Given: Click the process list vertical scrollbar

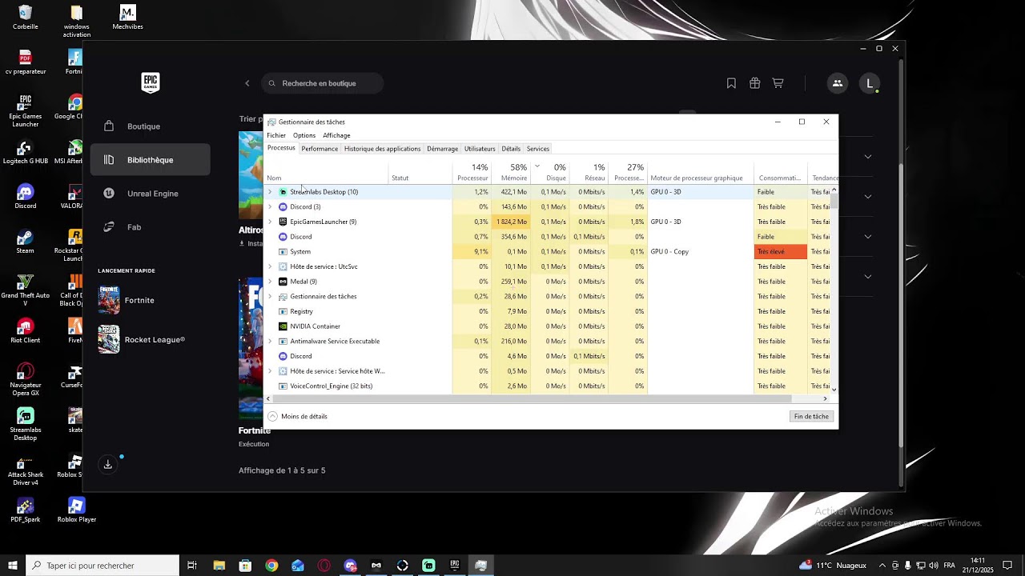Looking at the screenshot, I should click(834, 200).
